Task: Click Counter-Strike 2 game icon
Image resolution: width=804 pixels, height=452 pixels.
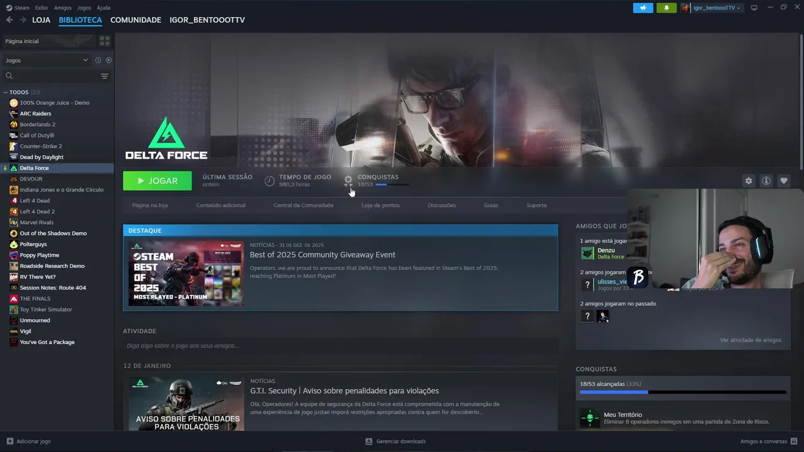Action: [x=14, y=146]
